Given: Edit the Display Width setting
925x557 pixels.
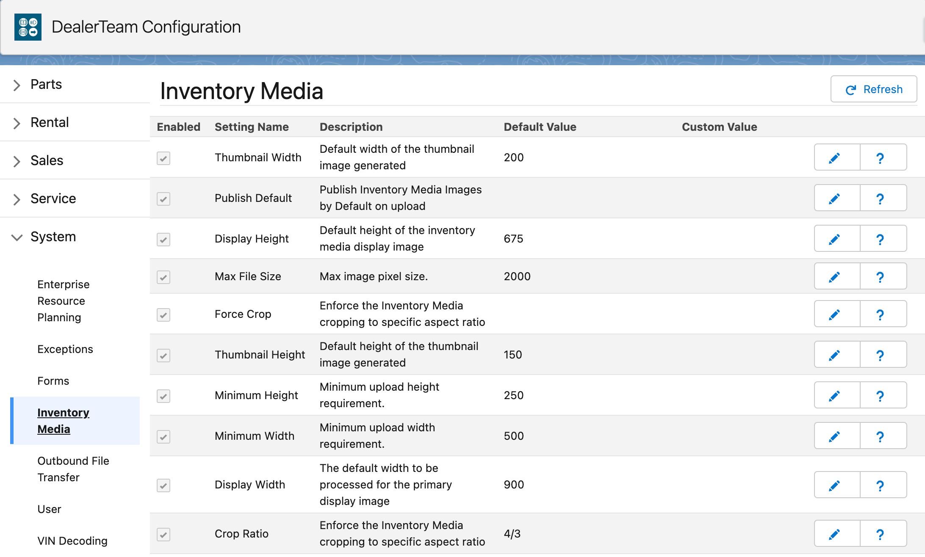Looking at the screenshot, I should [837, 485].
